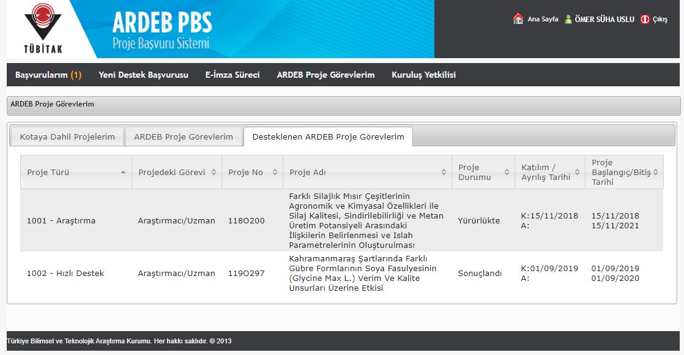This screenshot has height=355, width=684.
Task: Click the 01/09/2020 end date
Action: point(615,278)
